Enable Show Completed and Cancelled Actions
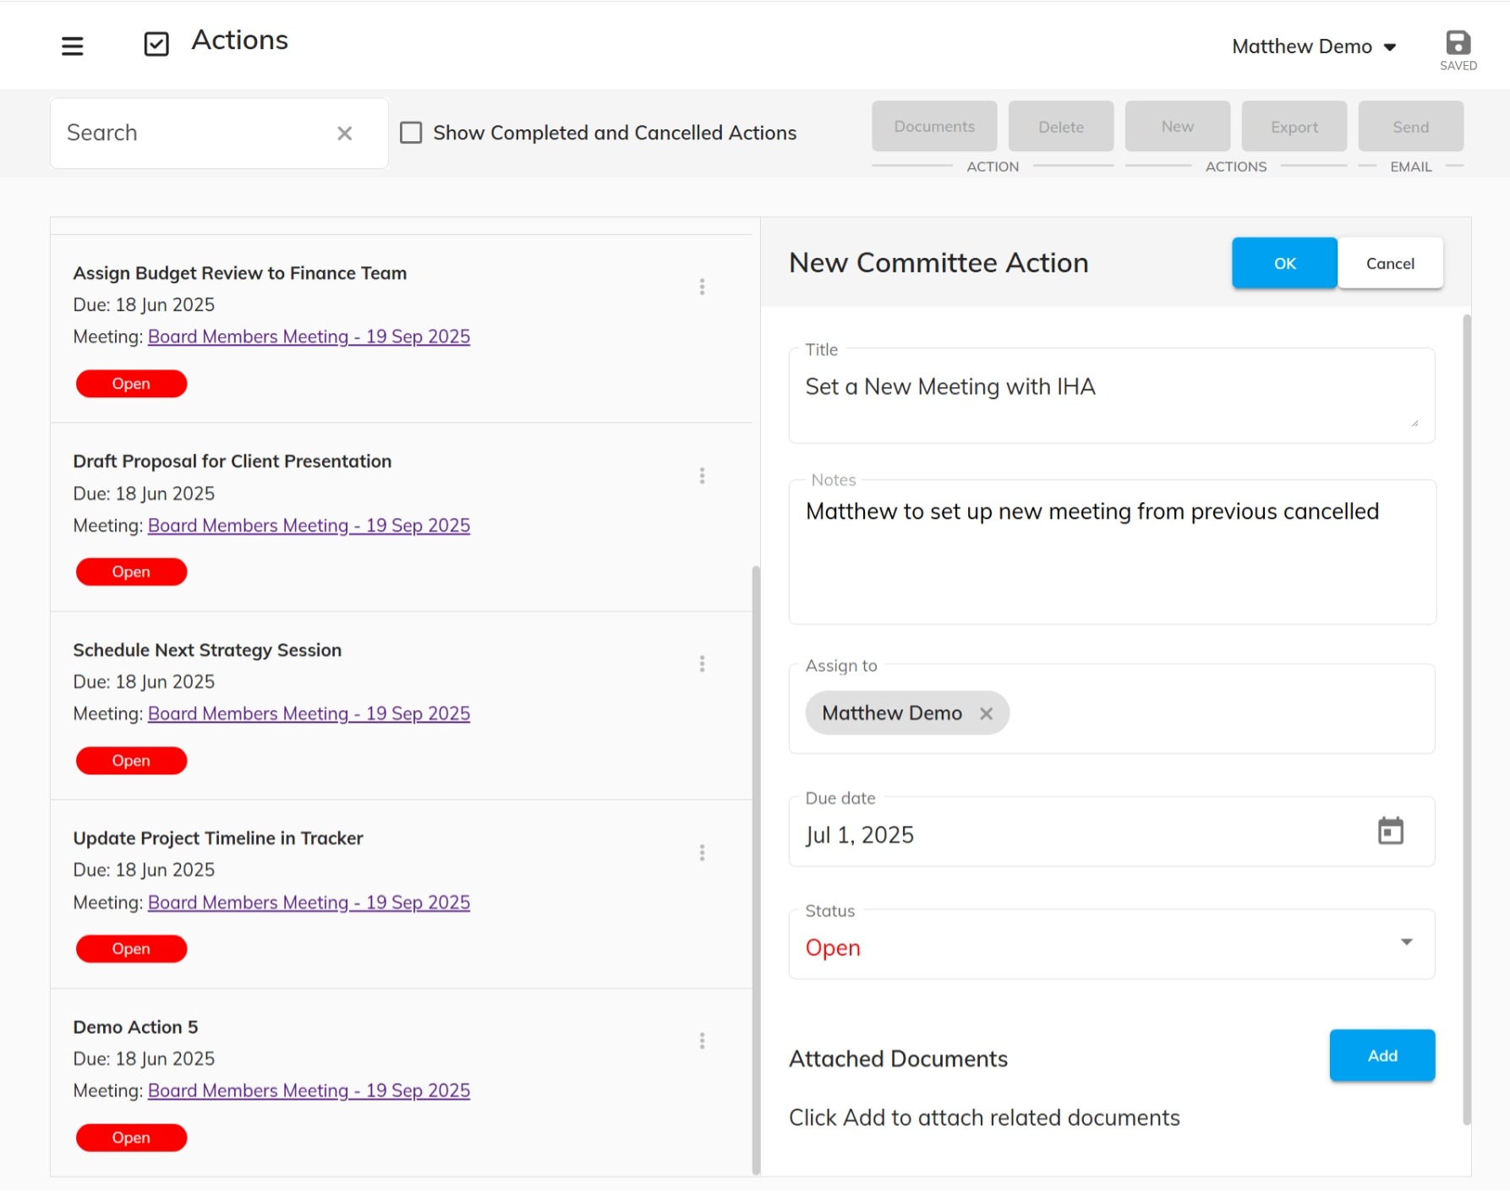 coord(411,133)
